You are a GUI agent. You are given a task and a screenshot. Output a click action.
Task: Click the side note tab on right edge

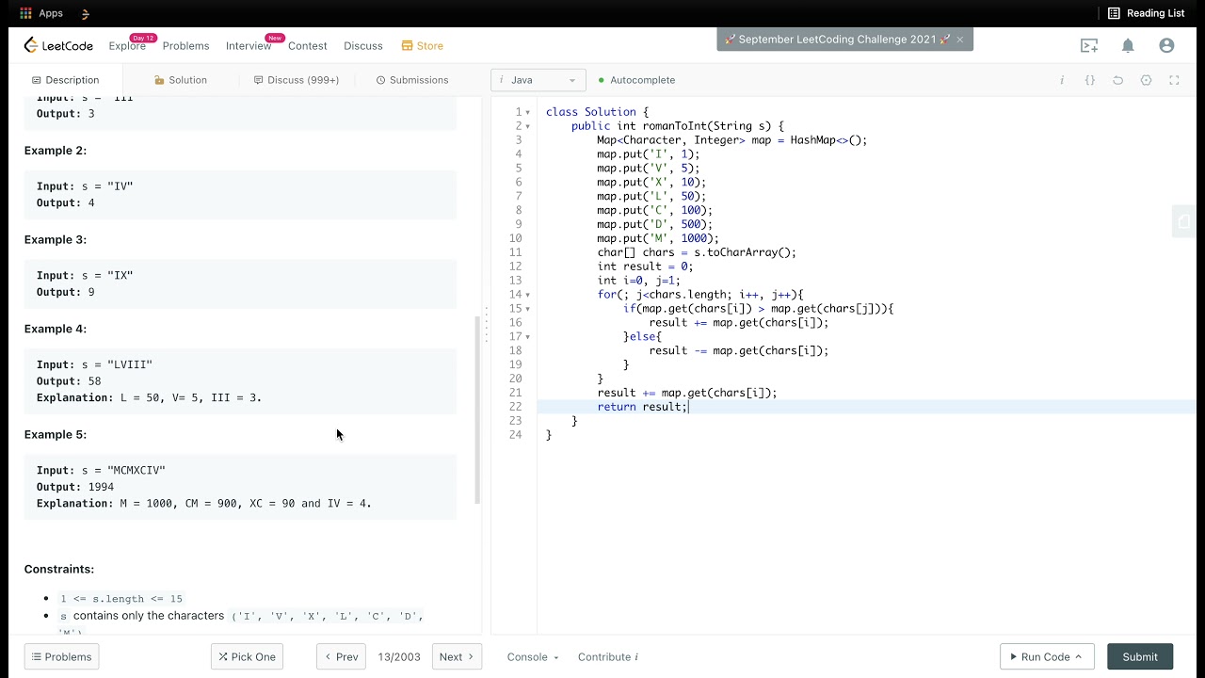pyautogui.click(x=1184, y=222)
